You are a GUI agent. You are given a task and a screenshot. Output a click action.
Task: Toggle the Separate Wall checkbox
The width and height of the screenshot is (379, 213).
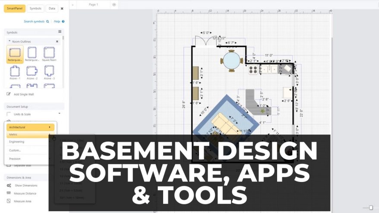pos(9,166)
